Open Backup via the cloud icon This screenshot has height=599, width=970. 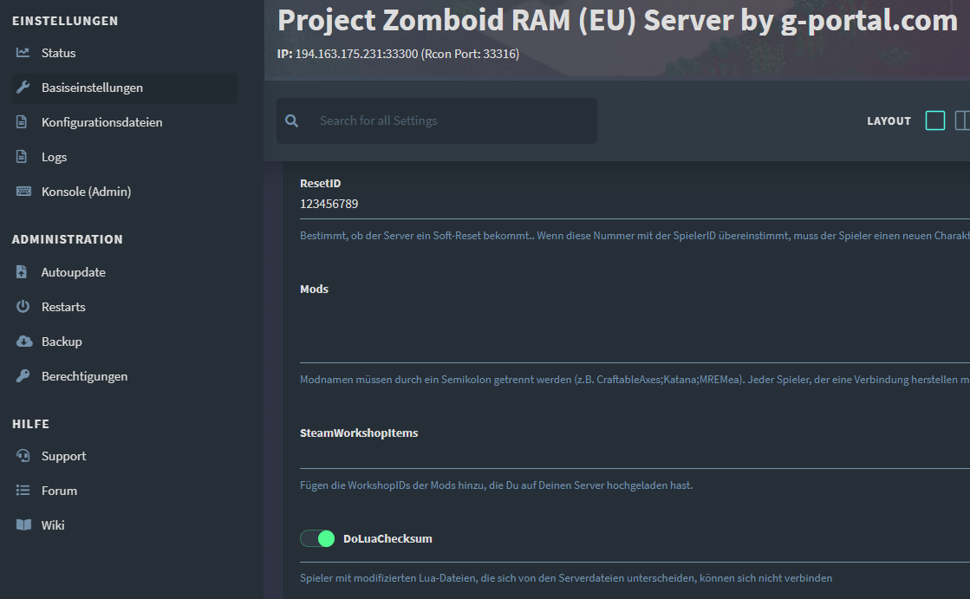(x=21, y=341)
